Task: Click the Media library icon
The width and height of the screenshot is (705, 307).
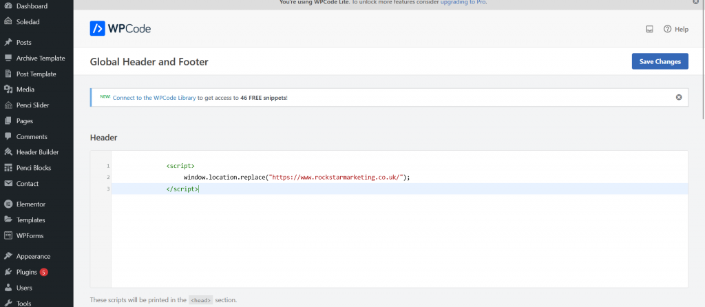Action: tap(8, 89)
